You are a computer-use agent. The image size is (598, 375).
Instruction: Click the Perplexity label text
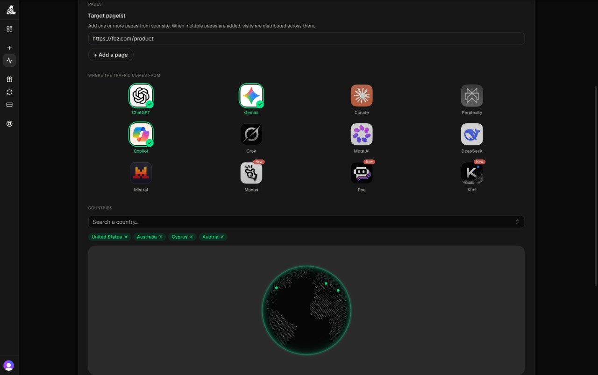472,113
